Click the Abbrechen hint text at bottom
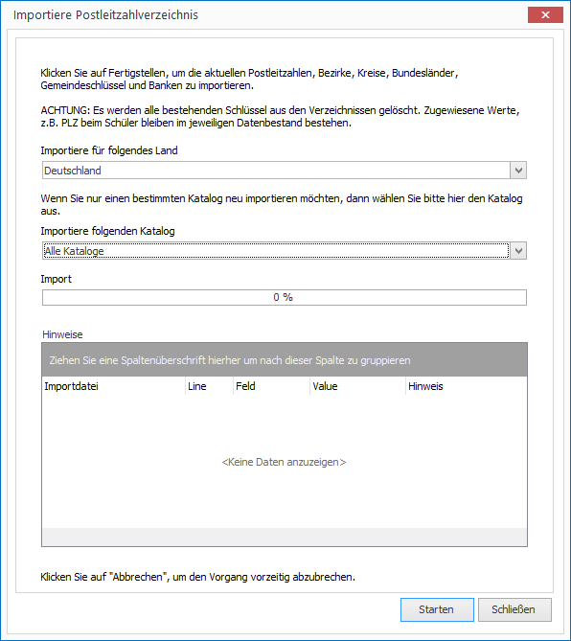 (x=197, y=577)
